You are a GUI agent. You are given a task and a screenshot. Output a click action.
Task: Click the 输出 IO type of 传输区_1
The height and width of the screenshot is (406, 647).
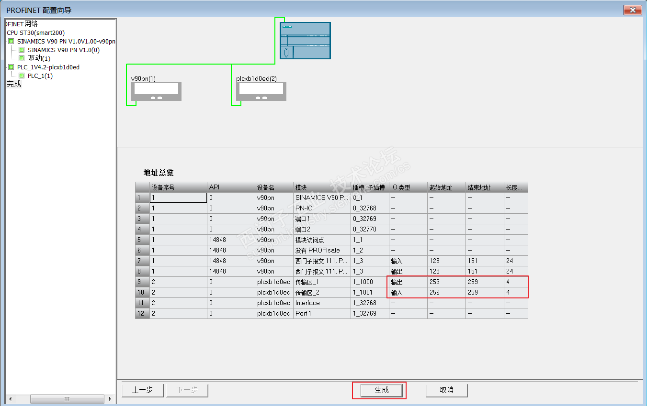(x=409, y=282)
